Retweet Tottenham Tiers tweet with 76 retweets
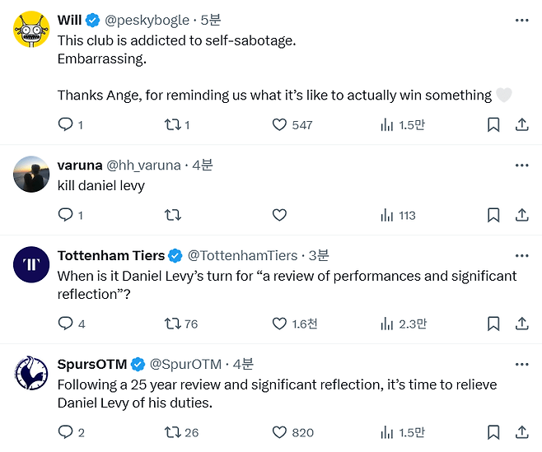The width and height of the screenshot is (542, 452). click(173, 324)
